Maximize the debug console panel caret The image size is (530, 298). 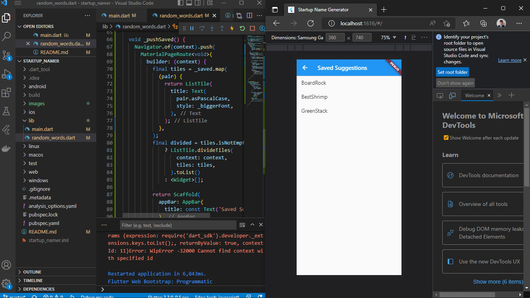coord(252,225)
